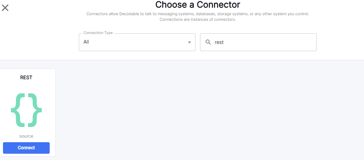Click the 'Connection Type' field label
This screenshot has height=160, width=364.
coord(98,33)
